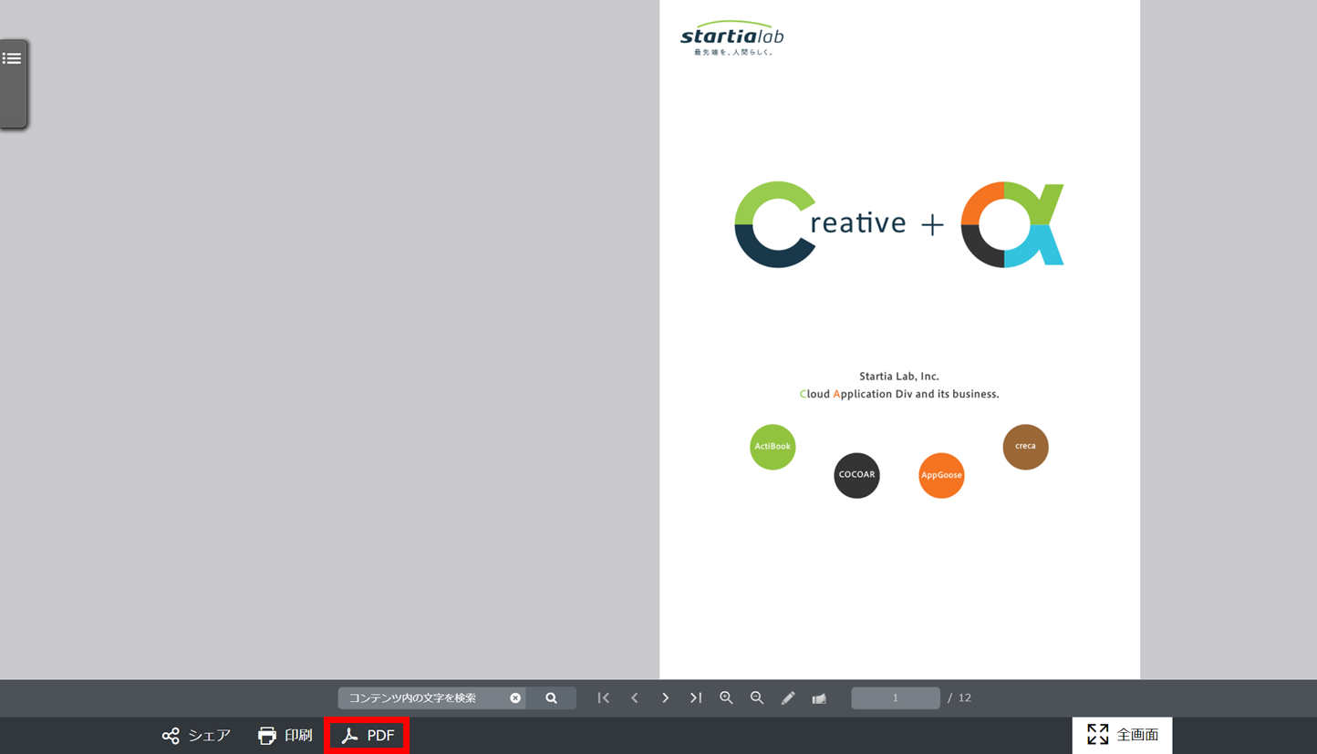This screenshot has width=1317, height=754.
Task: Click the orange AppGoose circle
Action: tap(941, 475)
